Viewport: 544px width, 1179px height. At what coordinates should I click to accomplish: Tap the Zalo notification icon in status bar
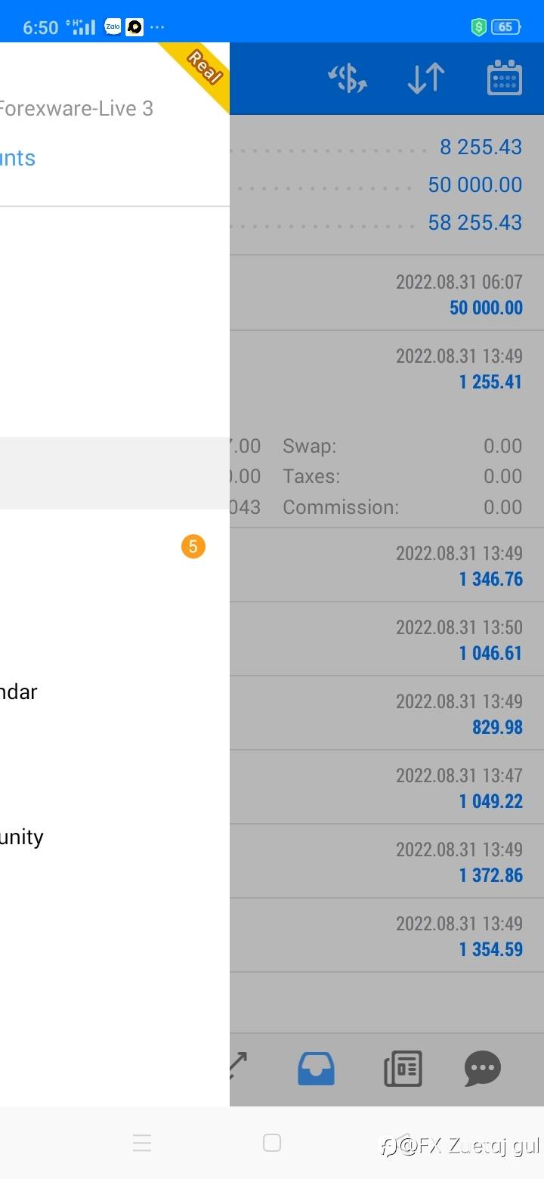tap(113, 27)
